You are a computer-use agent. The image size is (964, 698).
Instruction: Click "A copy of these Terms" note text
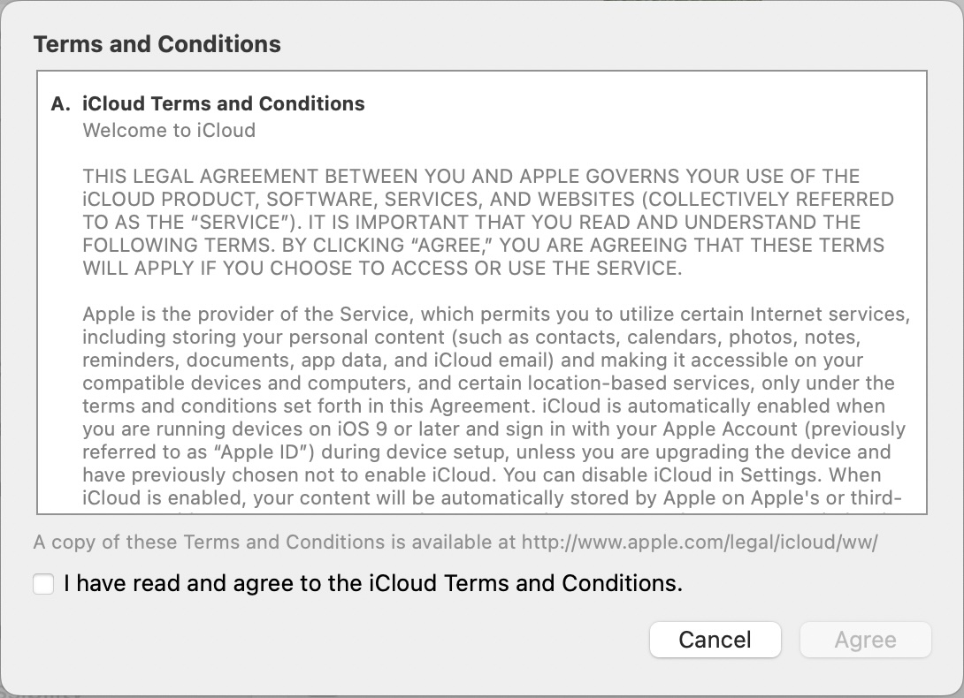124,542
